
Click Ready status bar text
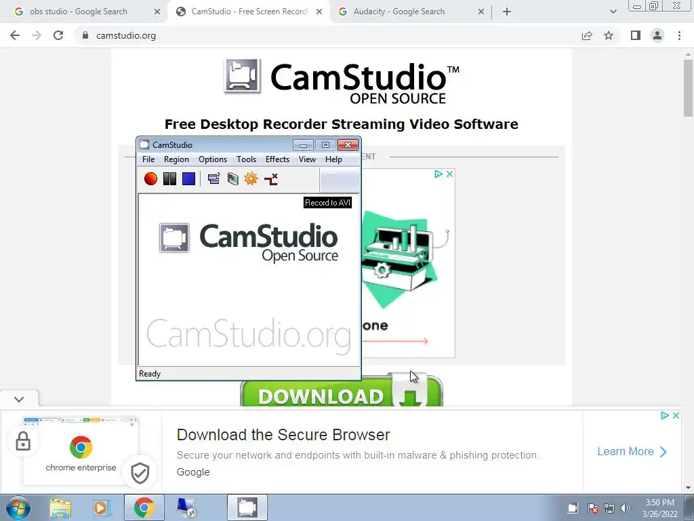pos(150,374)
